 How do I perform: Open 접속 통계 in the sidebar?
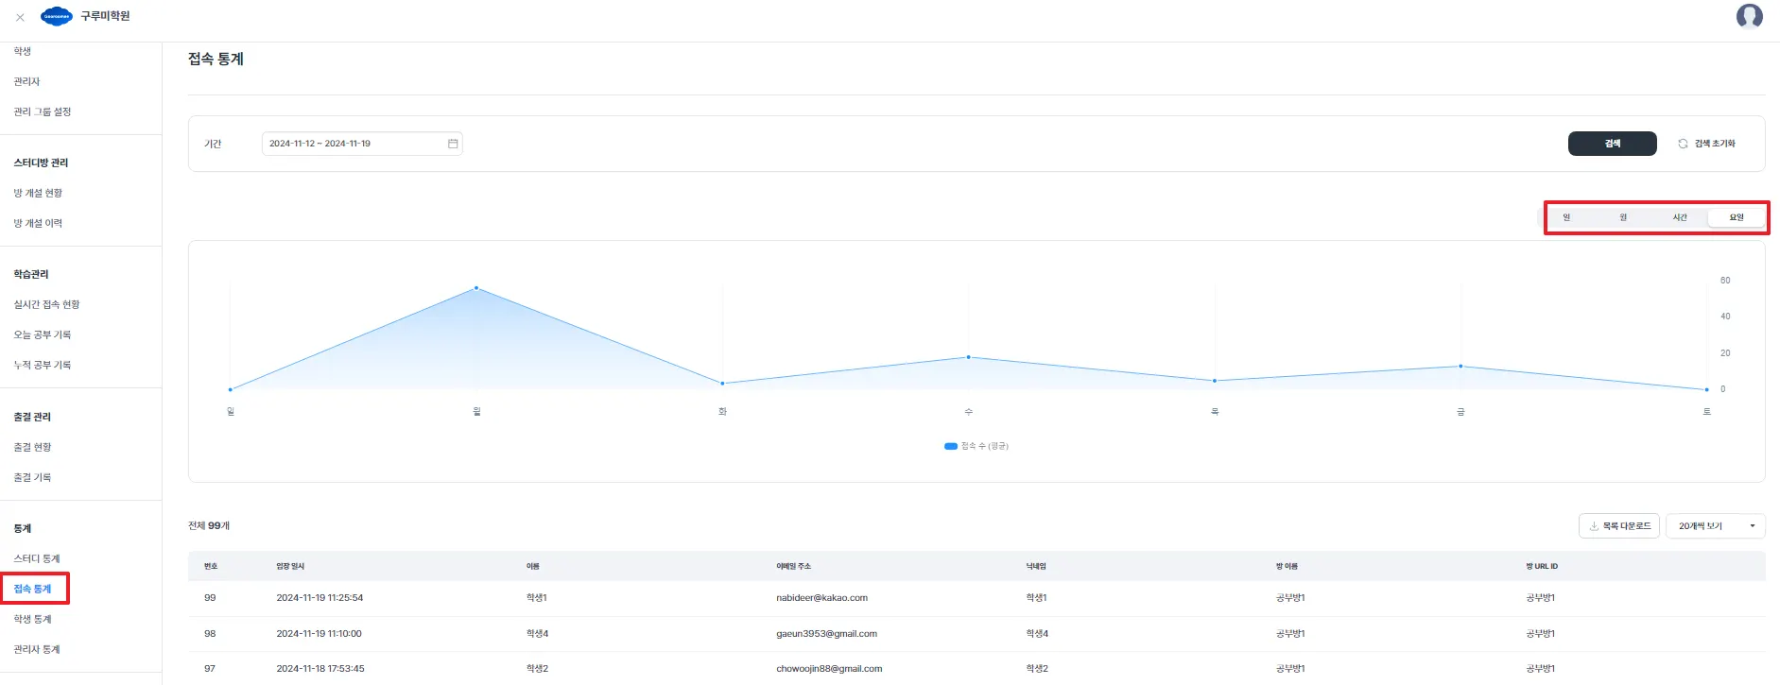point(33,589)
